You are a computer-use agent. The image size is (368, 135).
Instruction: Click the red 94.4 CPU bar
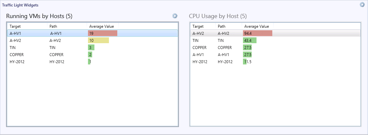(x=257, y=33)
